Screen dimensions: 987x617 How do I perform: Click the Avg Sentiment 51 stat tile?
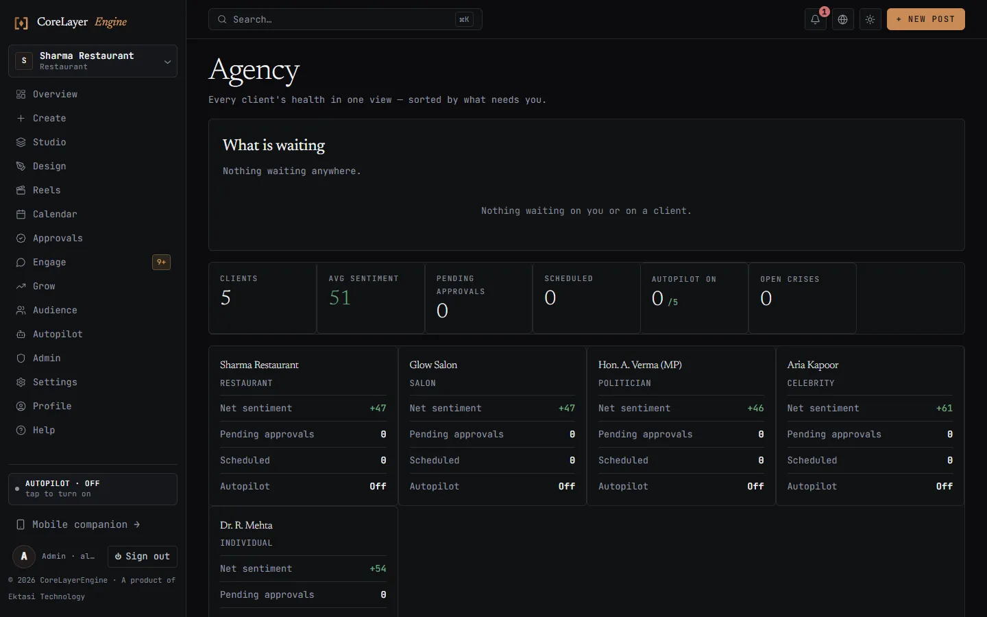pyautogui.click(x=371, y=298)
